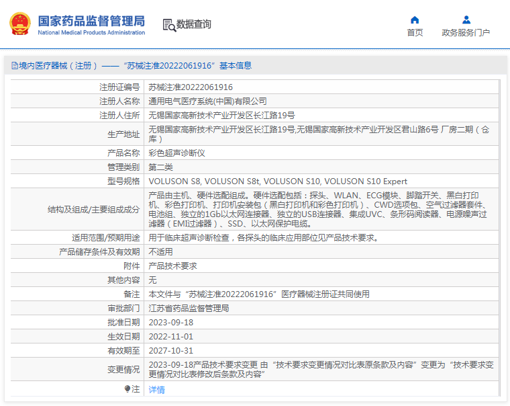This screenshot has height=406, width=510.
Task: Click the document icon before 境内医疗器械
Action: click(x=15, y=66)
